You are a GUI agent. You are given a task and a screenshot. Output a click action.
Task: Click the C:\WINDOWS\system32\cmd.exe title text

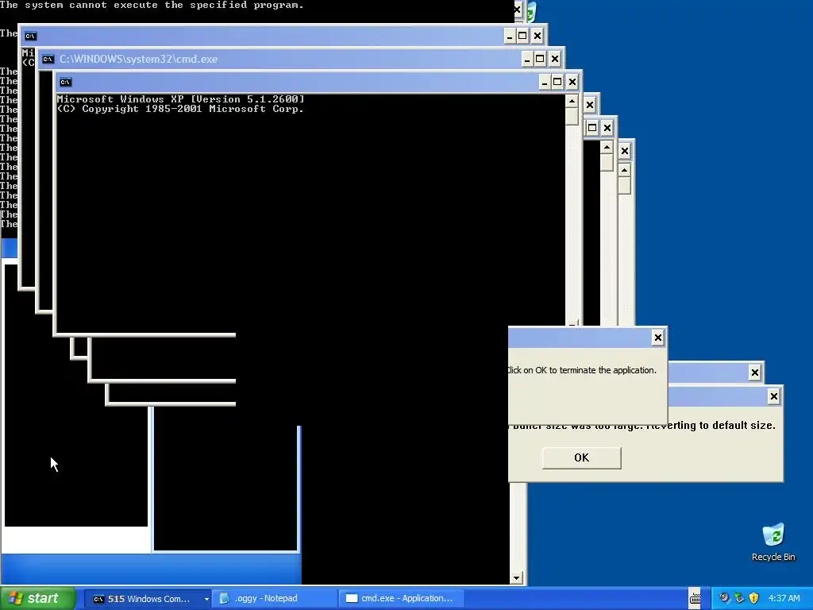tap(138, 59)
